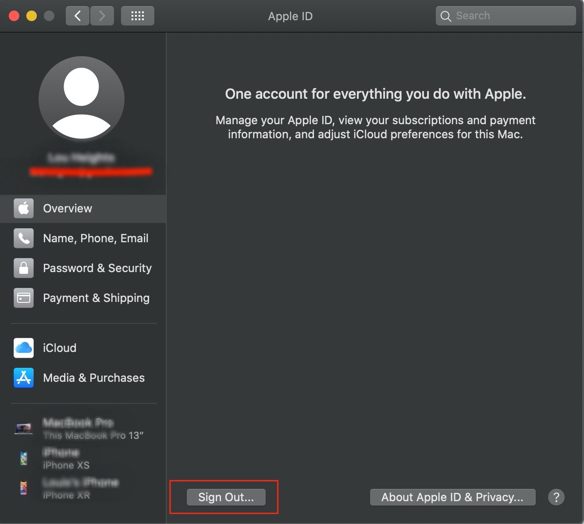This screenshot has width=584, height=524.
Task: Click the Sign Out… button
Action: tap(226, 497)
